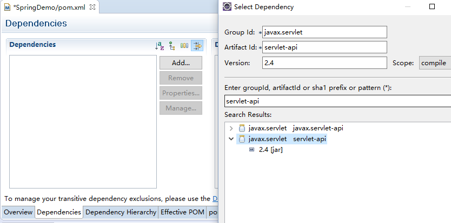451x223 pixels.
Task: Click the version icon beside 2.4 [jar]
Action: [251, 150]
